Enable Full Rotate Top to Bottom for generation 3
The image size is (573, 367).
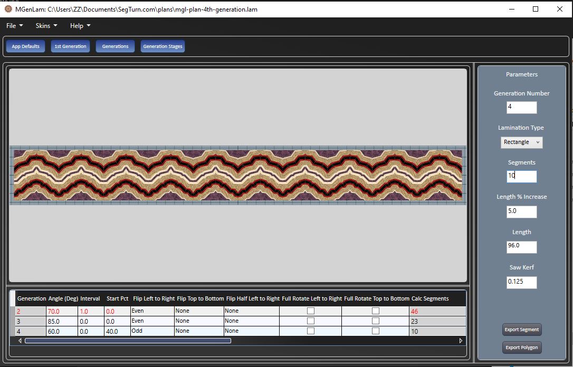[x=375, y=321]
